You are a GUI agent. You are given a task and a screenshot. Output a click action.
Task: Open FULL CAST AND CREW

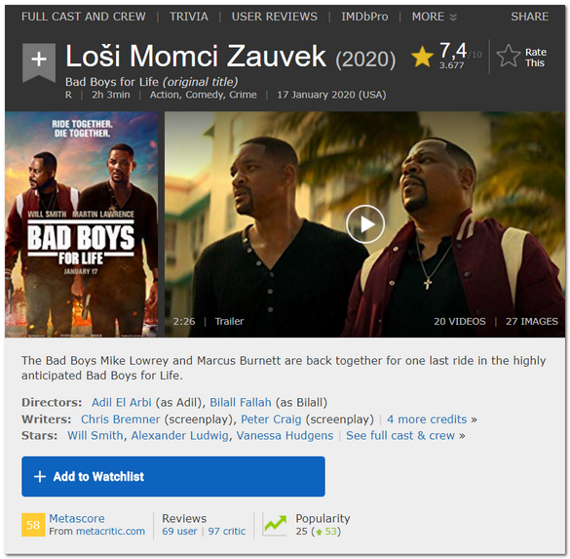tap(84, 17)
